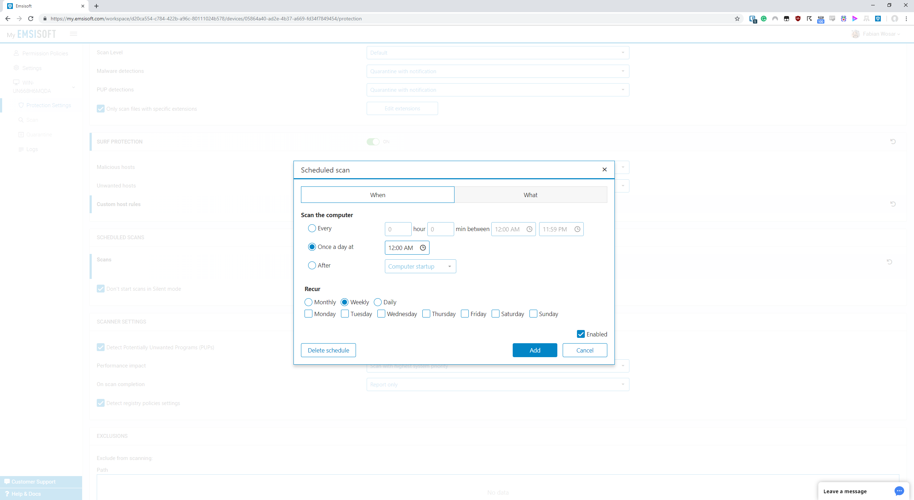The image size is (914, 500).
Task: Bookmark this page with the star icon
Action: click(x=737, y=19)
